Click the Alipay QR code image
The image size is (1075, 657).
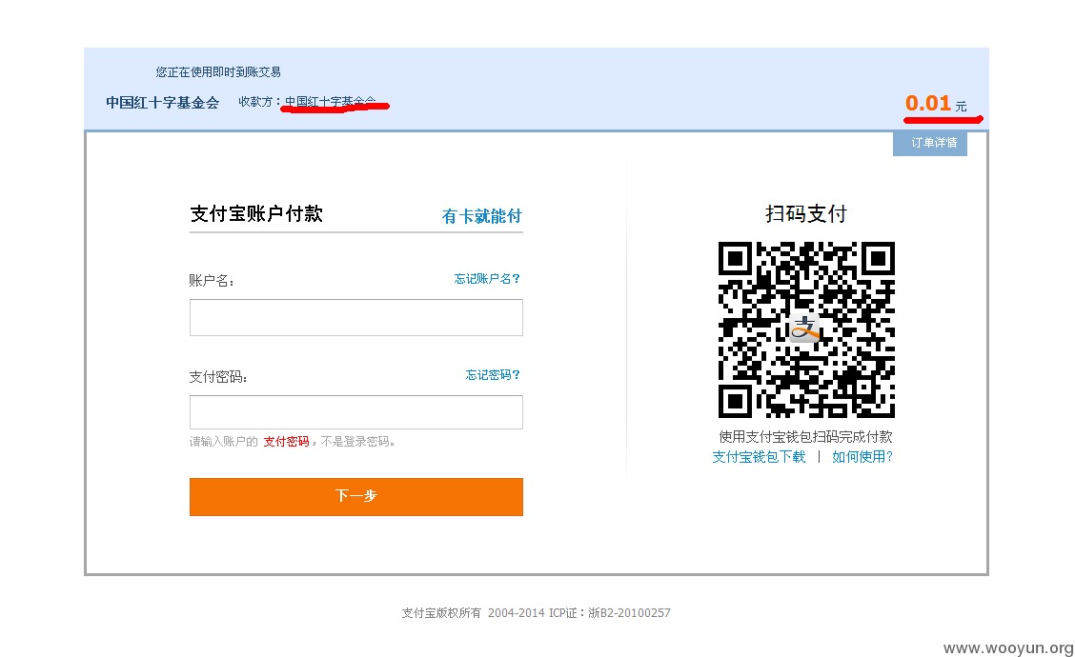[806, 329]
